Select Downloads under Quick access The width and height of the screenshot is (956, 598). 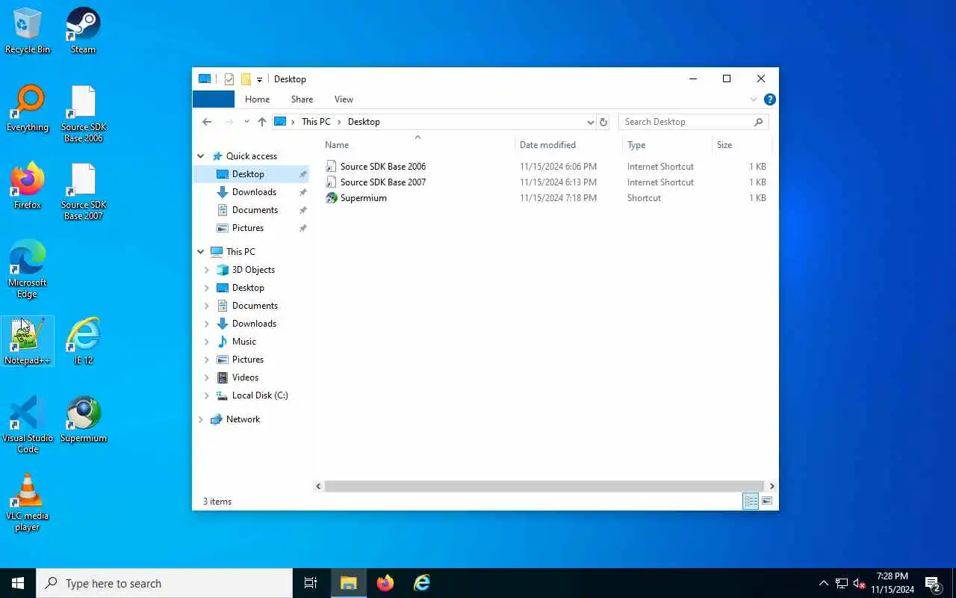pyautogui.click(x=254, y=192)
